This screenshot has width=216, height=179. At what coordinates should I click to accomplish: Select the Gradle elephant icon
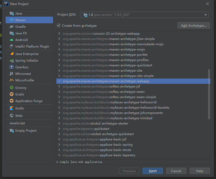click(x=12, y=27)
